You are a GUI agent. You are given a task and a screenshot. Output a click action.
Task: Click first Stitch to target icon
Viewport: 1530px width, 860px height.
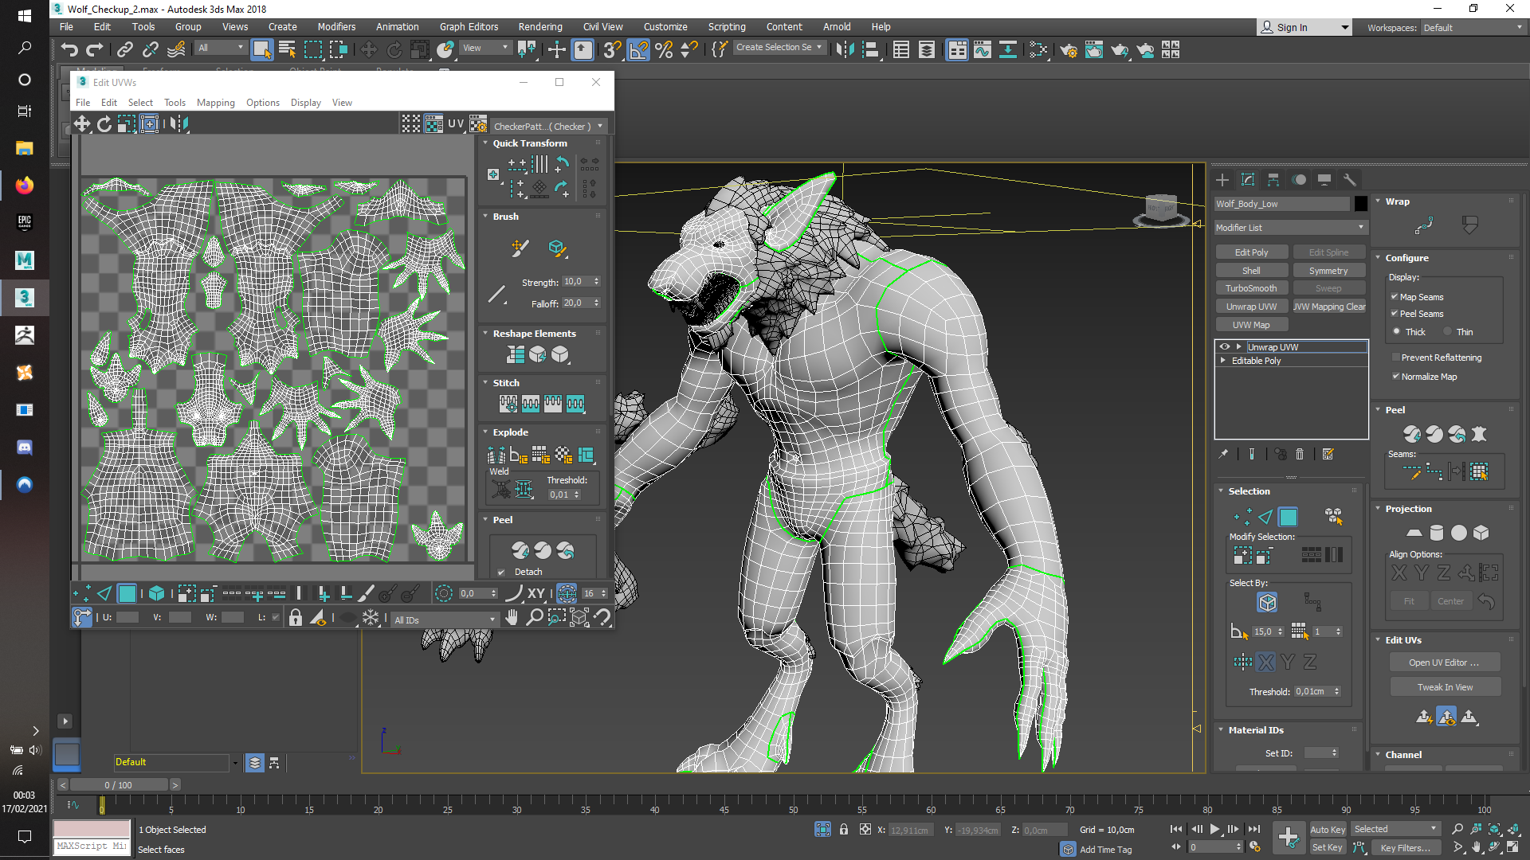point(508,404)
